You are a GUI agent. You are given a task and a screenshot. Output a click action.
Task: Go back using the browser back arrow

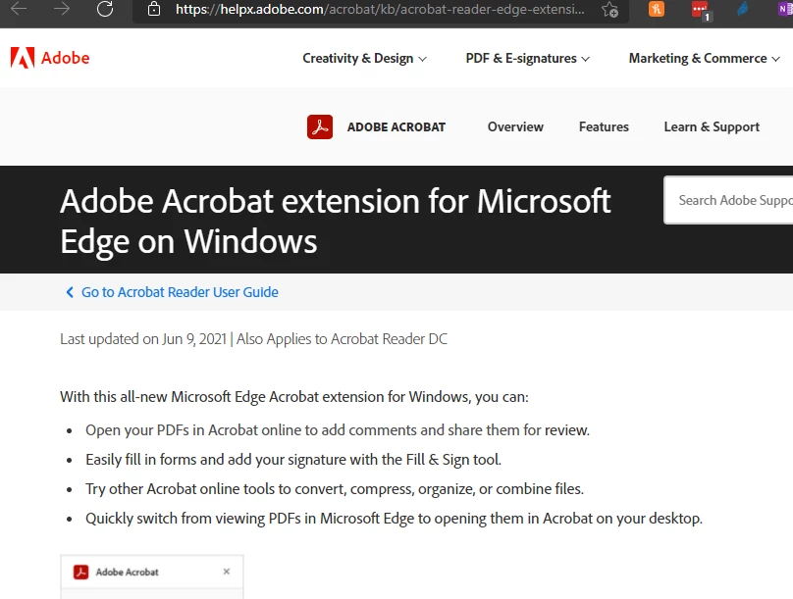point(19,8)
